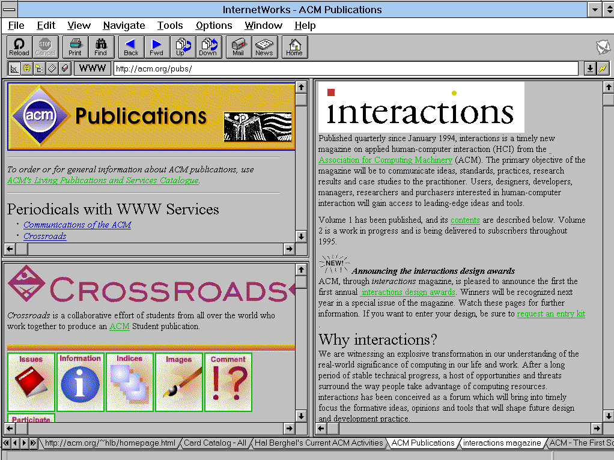
Task: Open the View menu
Action: pos(79,25)
